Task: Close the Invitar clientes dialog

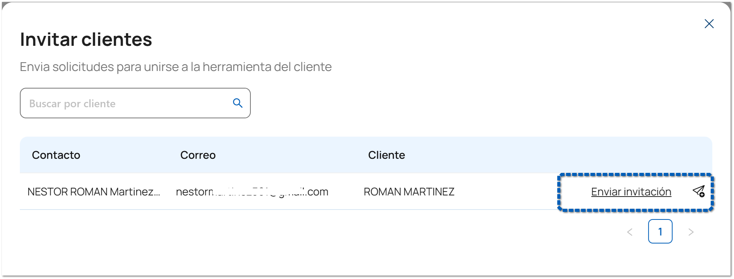Action: (709, 24)
